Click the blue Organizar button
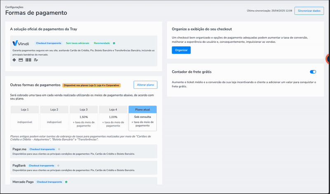330x194 pixels. tap(181, 50)
